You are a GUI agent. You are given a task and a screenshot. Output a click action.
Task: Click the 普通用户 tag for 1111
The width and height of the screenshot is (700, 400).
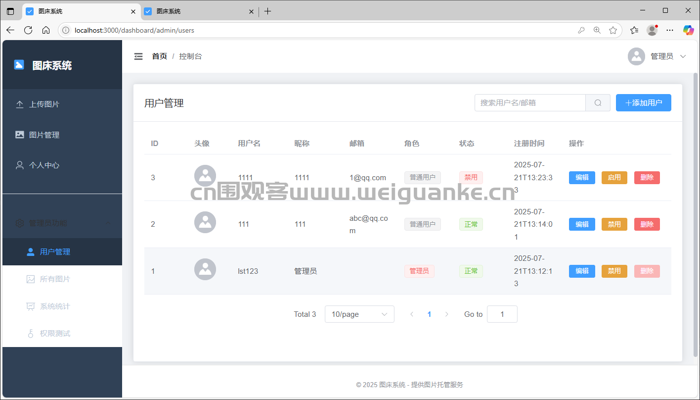pos(423,178)
